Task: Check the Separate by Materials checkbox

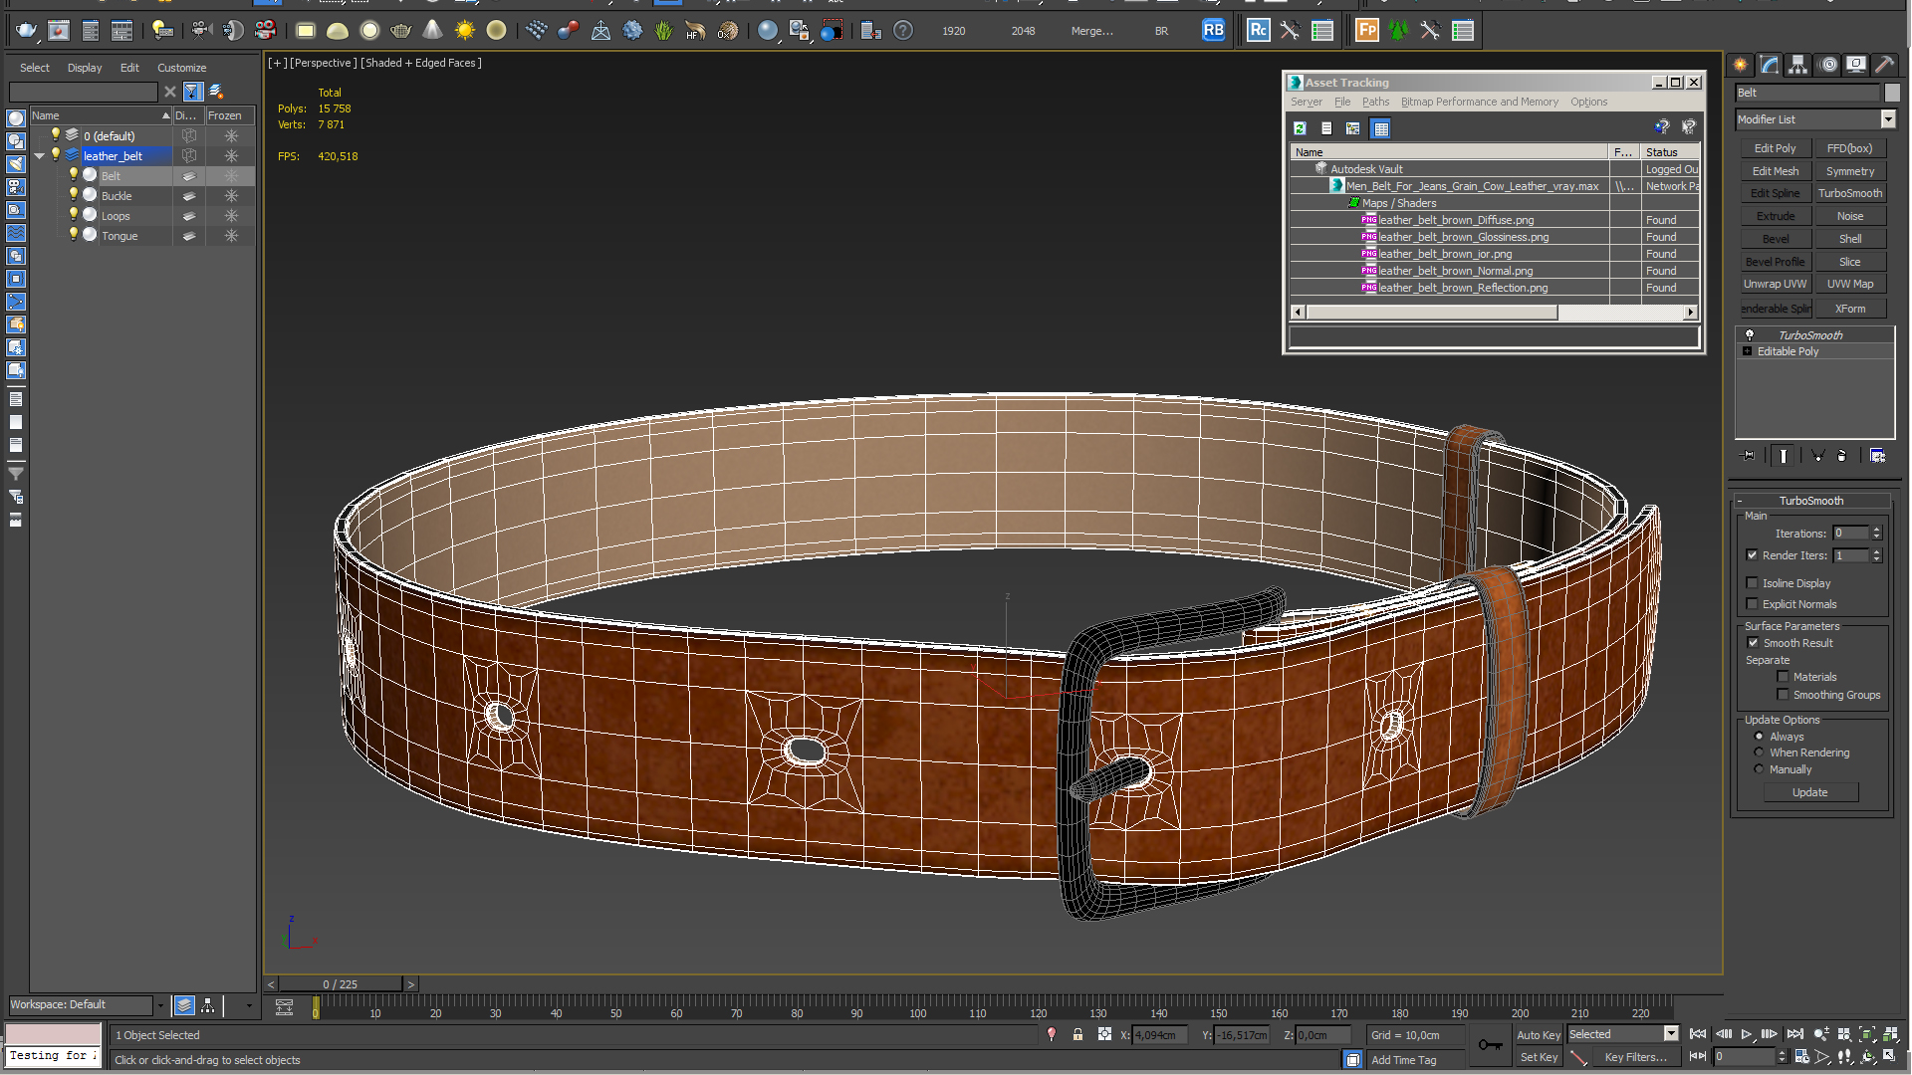Action: tap(1784, 677)
